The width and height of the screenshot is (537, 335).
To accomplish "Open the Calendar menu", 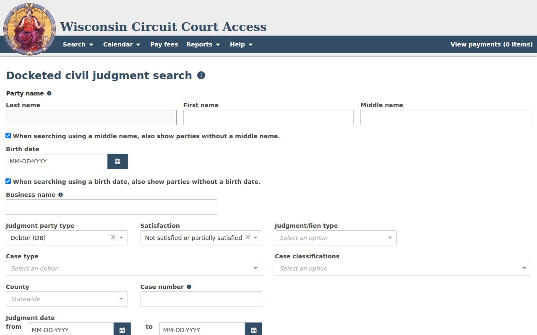I will [122, 44].
